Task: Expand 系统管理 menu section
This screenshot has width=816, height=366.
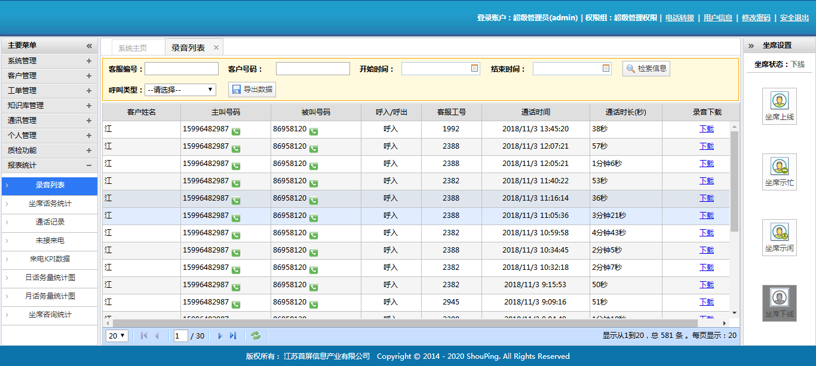Action: (88, 61)
